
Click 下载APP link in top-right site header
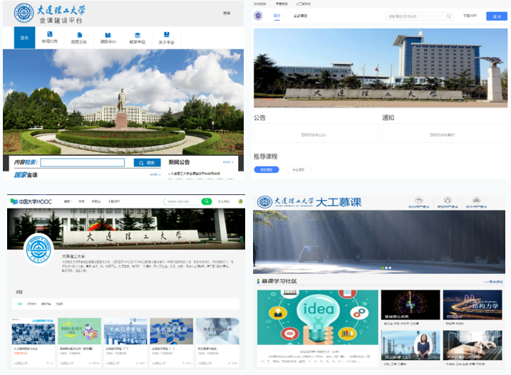470,16
